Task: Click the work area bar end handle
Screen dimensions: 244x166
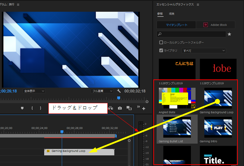Action: 116,136
